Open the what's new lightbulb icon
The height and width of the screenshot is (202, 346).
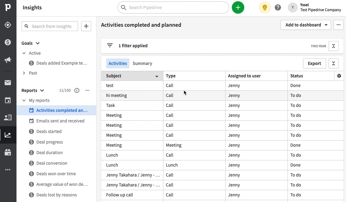click(x=264, y=7)
